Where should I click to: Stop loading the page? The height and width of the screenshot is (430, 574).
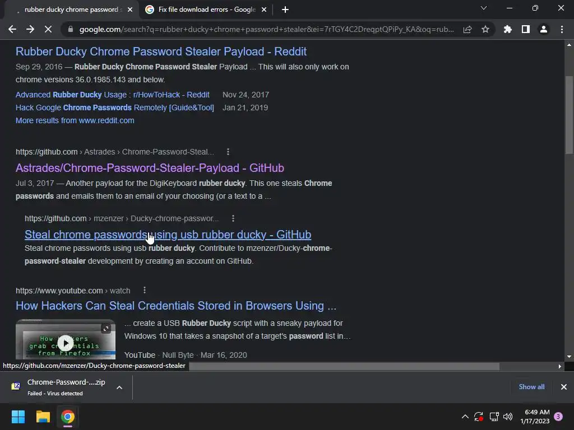pyautogui.click(x=48, y=29)
